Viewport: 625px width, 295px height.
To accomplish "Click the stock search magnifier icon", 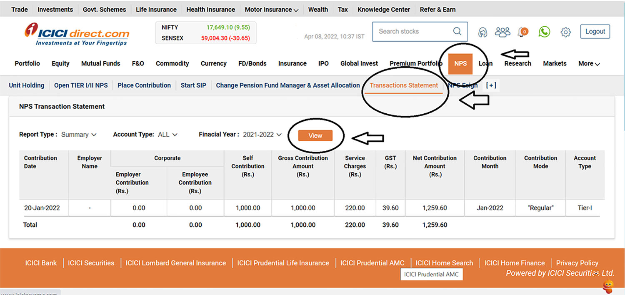I will tap(457, 31).
